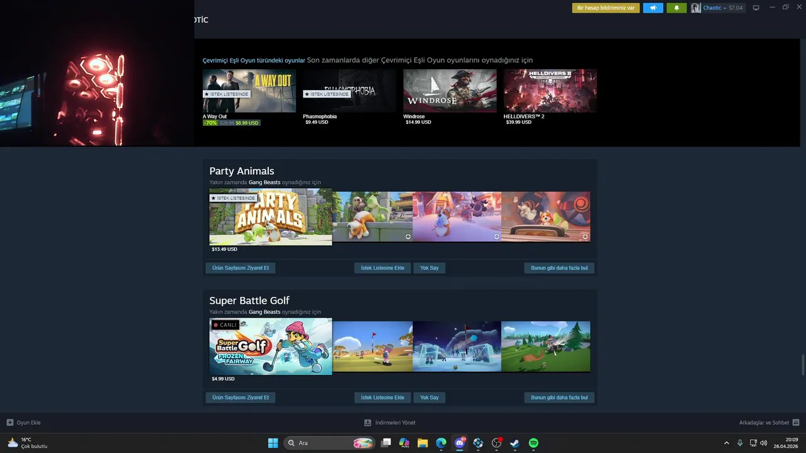
Task: Launch Microsoft 365 from the taskbar
Action: click(x=404, y=443)
